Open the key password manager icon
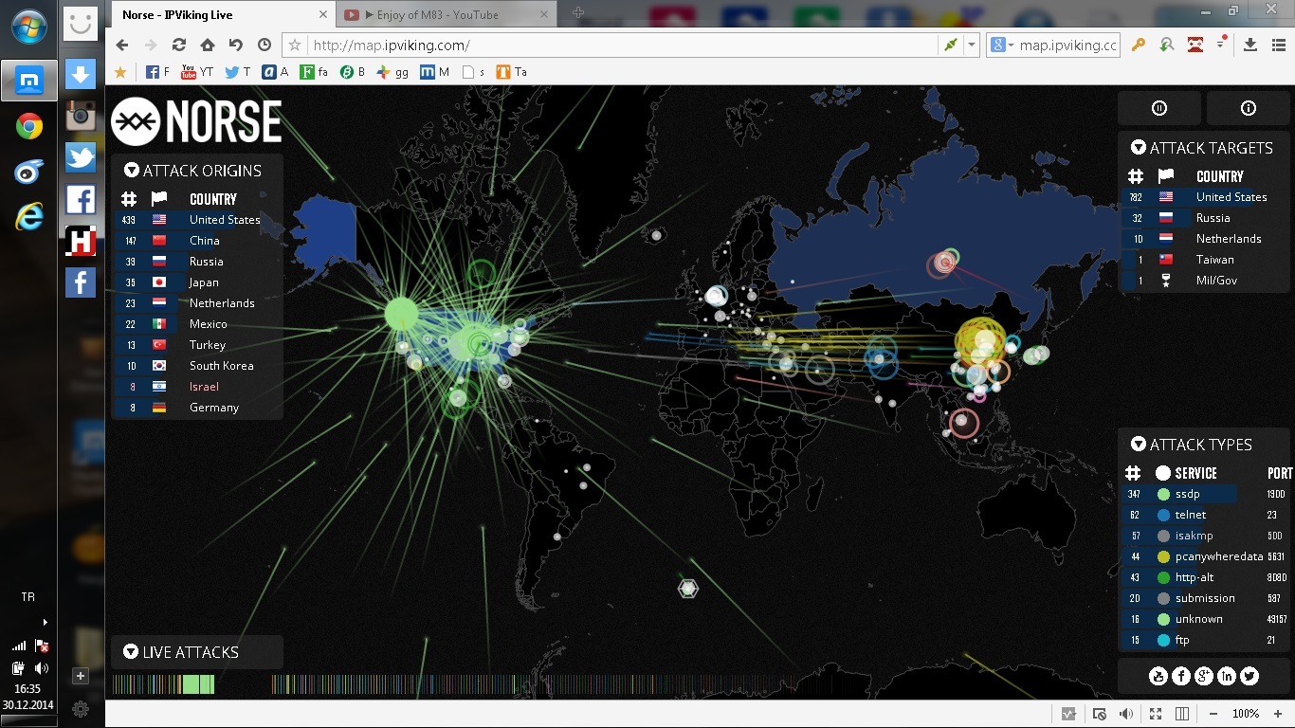 (x=1139, y=45)
